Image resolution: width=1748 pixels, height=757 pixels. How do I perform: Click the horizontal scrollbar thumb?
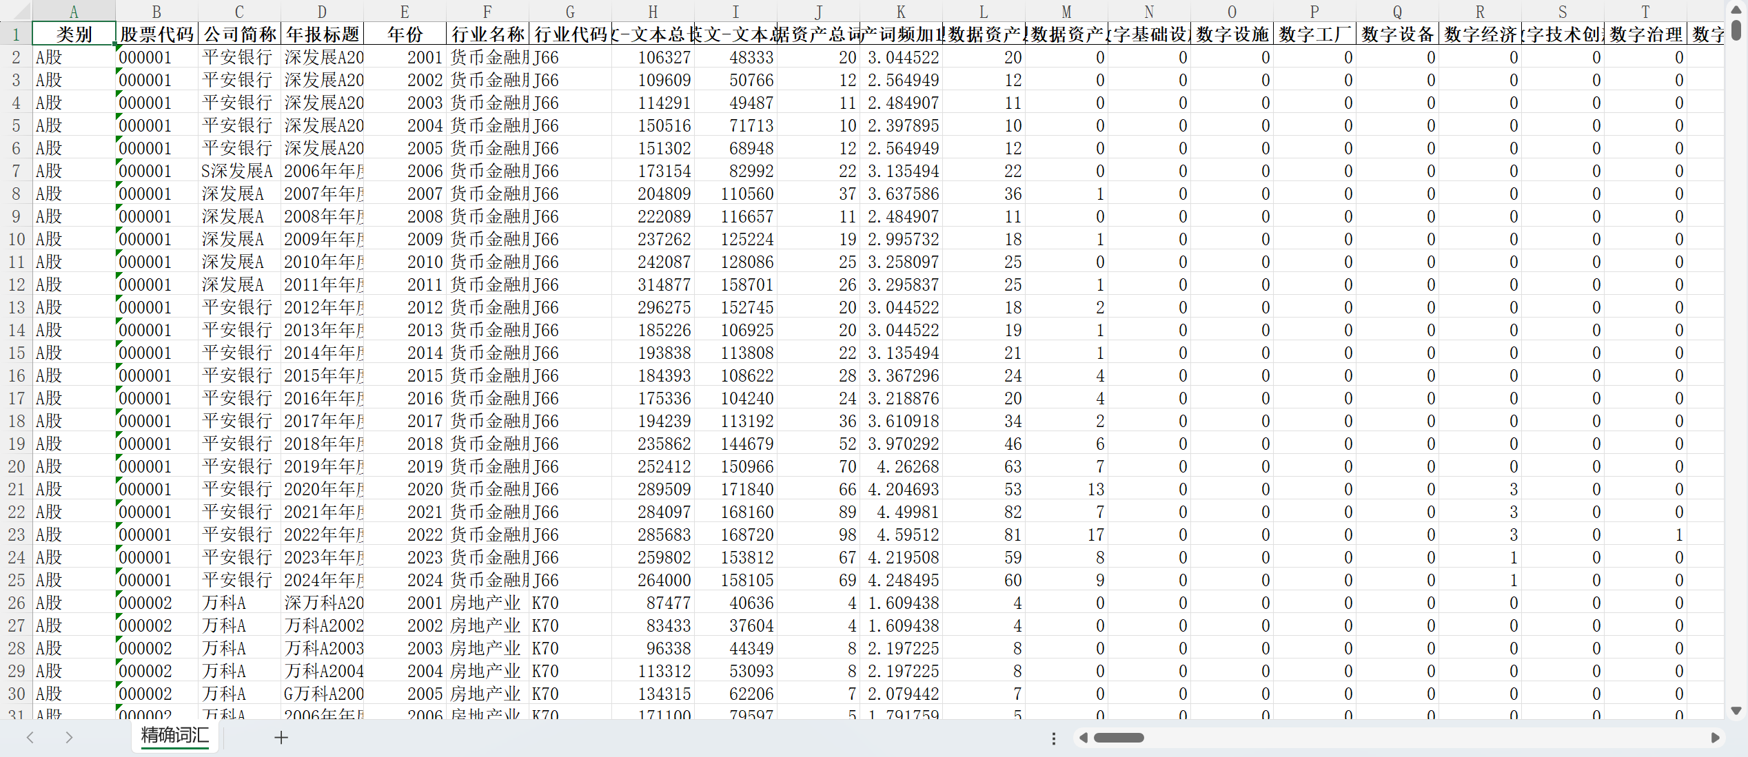tap(1119, 738)
